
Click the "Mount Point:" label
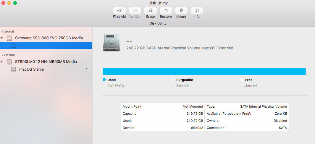[x=133, y=106]
